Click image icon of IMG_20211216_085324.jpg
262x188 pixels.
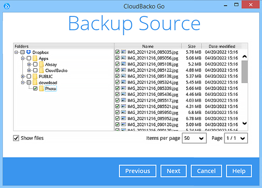point(124,82)
